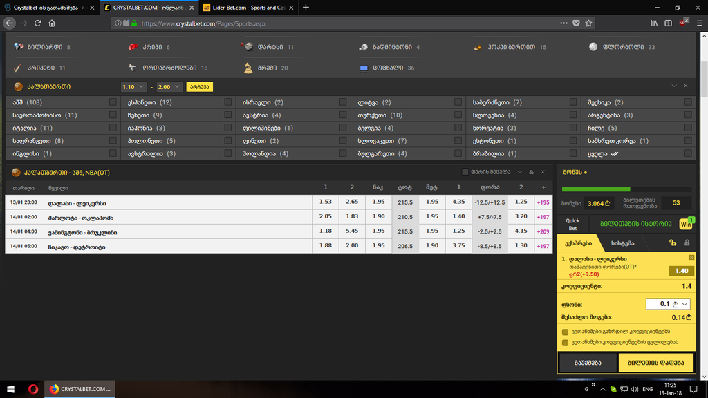
Task: Tick the select-all (ყველა) checkbox
Action: click(x=688, y=153)
